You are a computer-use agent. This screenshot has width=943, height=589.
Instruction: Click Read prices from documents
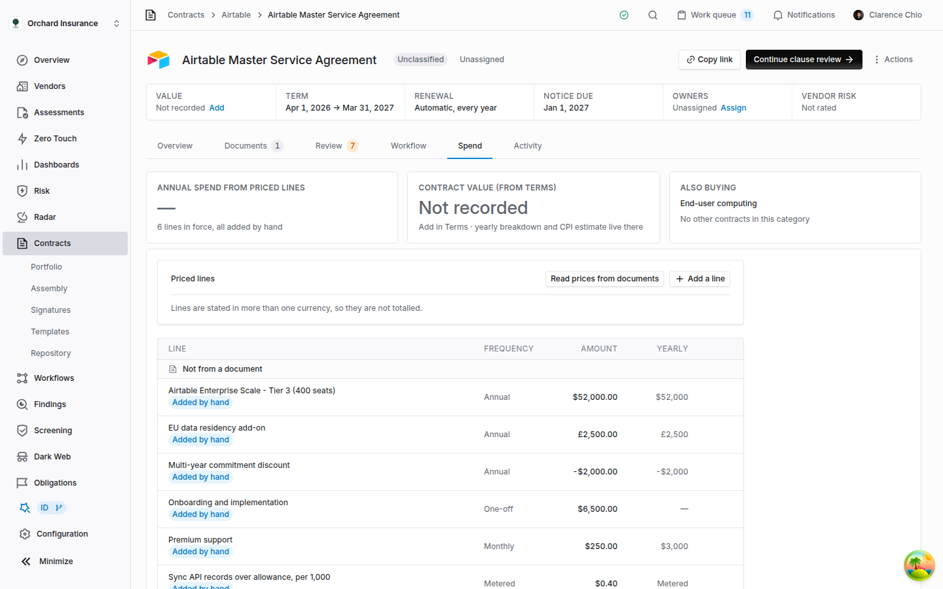click(x=604, y=279)
